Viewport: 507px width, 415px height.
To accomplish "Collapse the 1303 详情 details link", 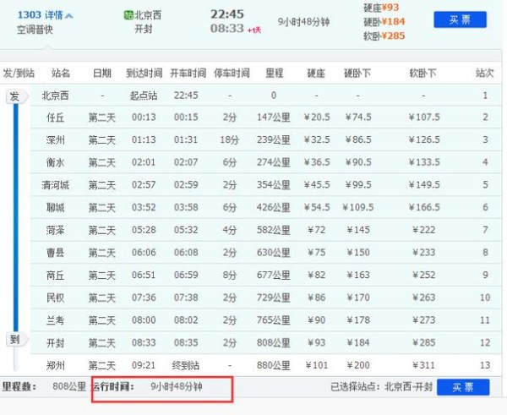I will coord(46,15).
